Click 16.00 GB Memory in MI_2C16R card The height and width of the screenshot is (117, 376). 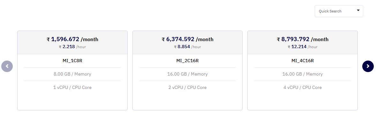click(x=187, y=74)
